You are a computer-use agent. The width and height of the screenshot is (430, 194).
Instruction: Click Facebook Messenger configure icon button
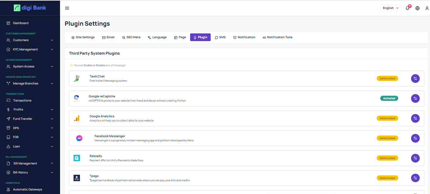click(415, 138)
